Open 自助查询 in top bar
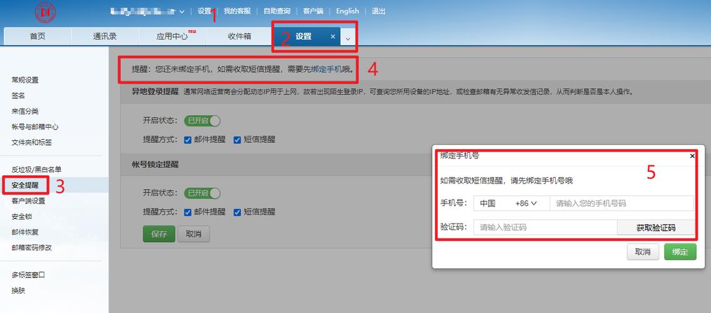This screenshot has height=313, width=711. pyautogui.click(x=277, y=11)
